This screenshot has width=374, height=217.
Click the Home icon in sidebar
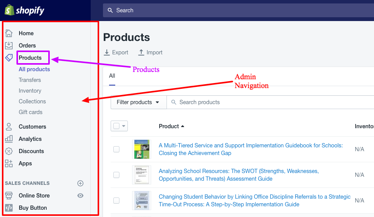9,33
